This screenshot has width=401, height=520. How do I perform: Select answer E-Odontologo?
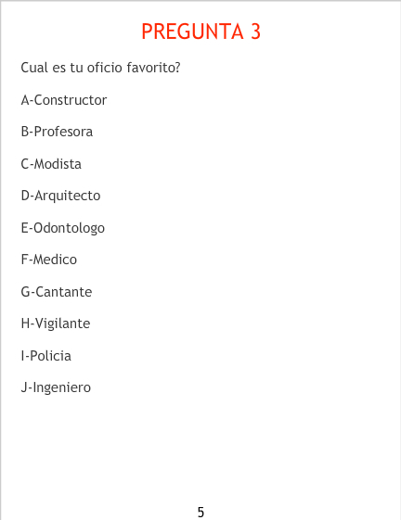click(63, 228)
